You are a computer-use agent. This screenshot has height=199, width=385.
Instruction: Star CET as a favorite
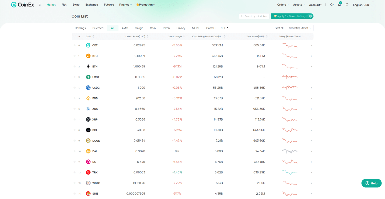point(75,45)
